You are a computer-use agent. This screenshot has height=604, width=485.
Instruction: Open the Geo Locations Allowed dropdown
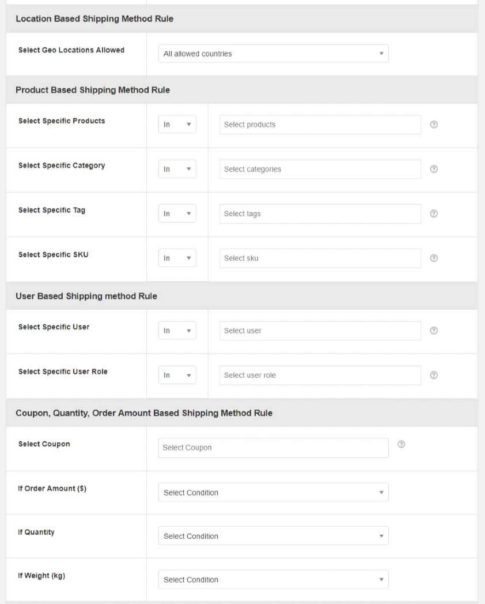point(273,54)
